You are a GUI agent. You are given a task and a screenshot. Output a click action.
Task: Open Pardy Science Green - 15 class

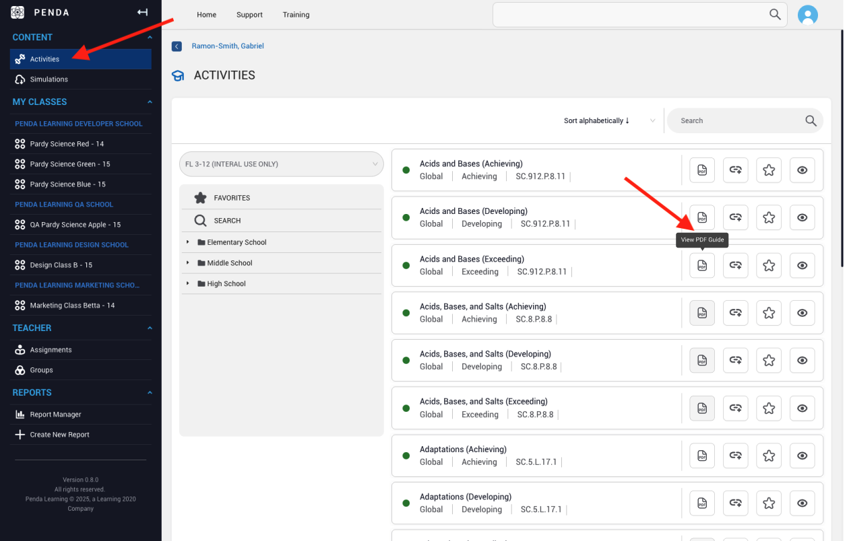tap(70, 164)
